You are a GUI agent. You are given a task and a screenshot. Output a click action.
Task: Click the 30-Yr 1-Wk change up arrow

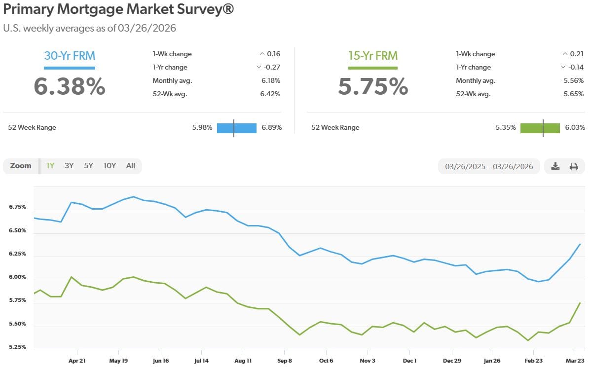click(262, 54)
